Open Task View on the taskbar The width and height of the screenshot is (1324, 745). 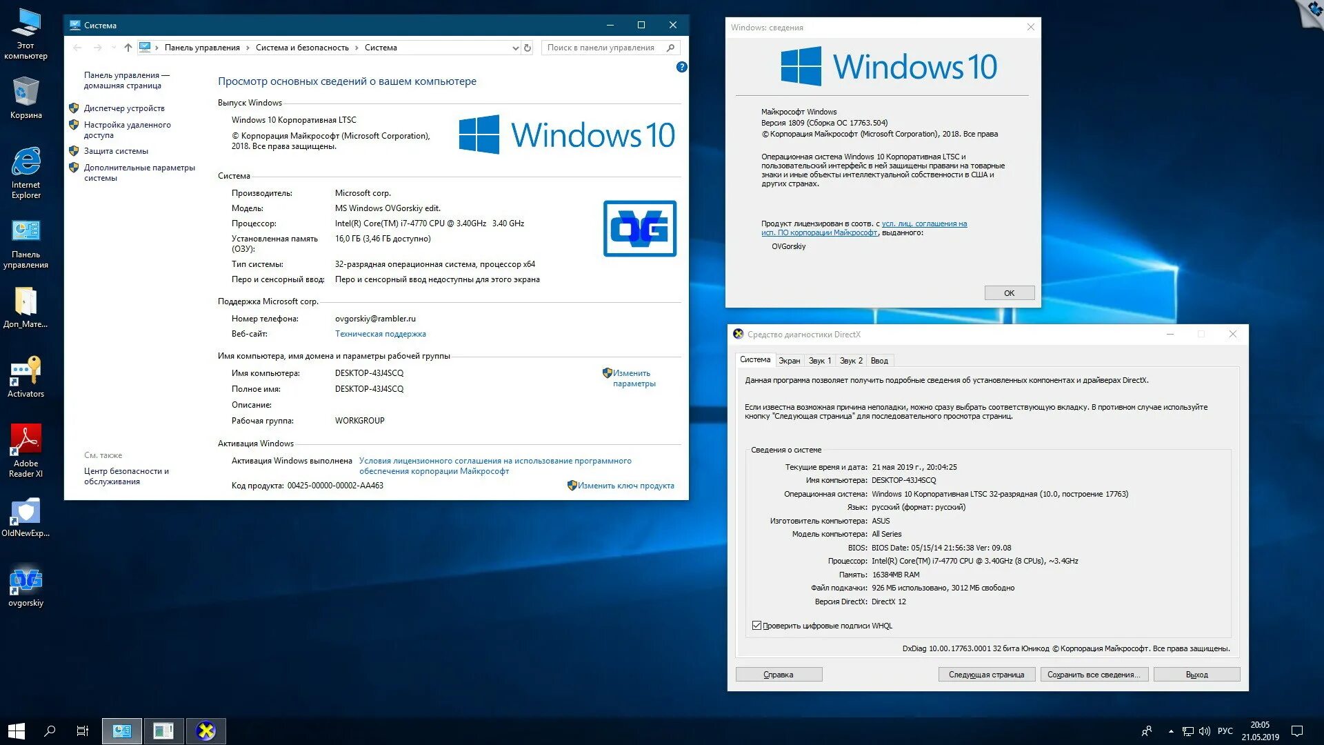pyautogui.click(x=82, y=731)
